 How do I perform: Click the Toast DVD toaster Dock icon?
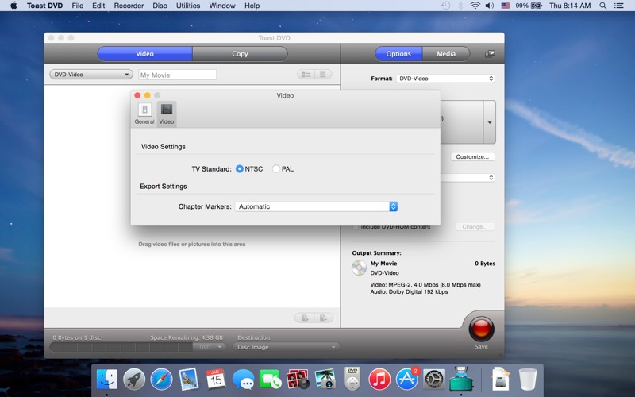tap(461, 379)
